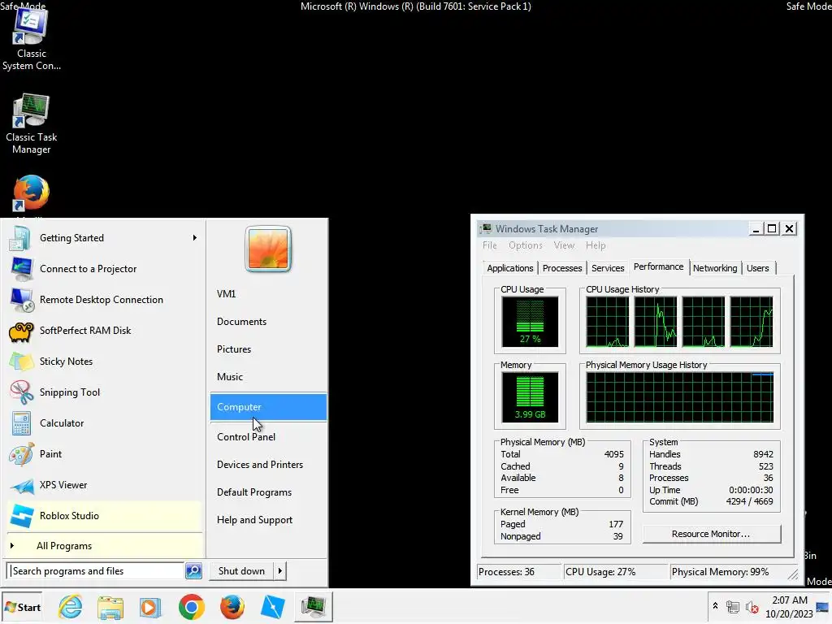Click the Show desktop icon beside the clock

[x=824, y=606]
